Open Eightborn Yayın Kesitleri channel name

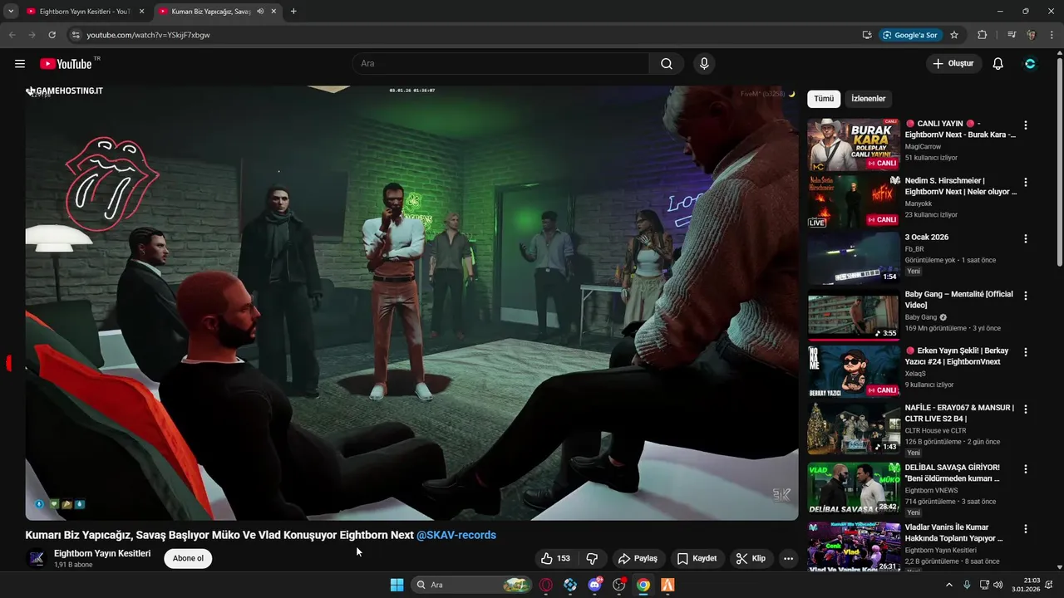tap(102, 553)
